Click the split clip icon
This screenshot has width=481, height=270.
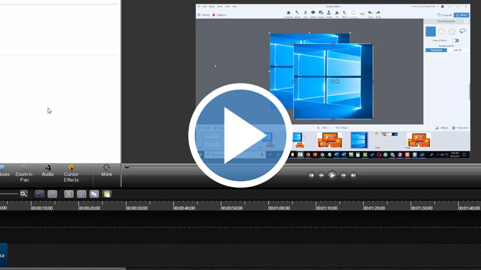(x=81, y=194)
